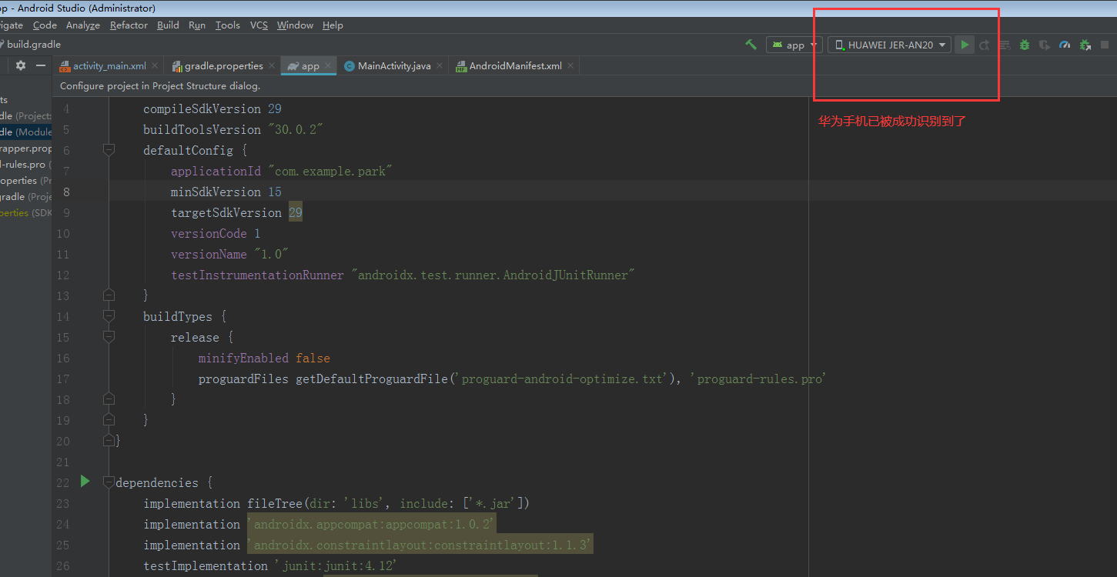The image size is (1117, 577).
Task: Close the app gradle tab
Action: tap(328, 65)
